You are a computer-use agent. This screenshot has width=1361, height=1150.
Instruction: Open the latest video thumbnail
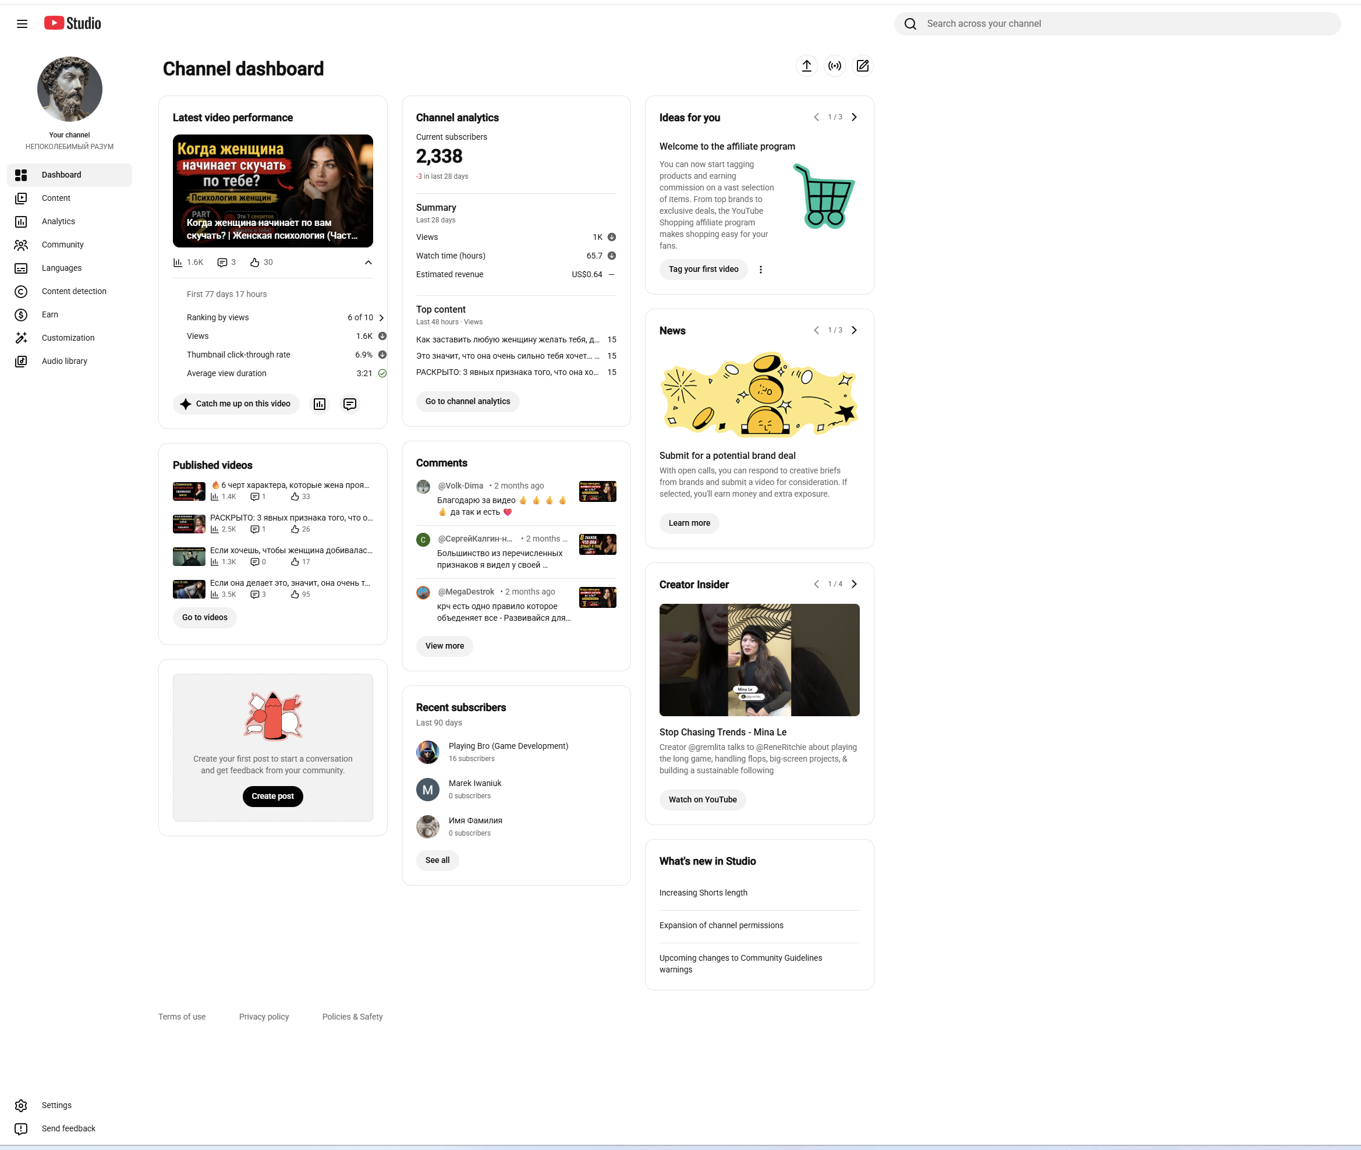272,191
